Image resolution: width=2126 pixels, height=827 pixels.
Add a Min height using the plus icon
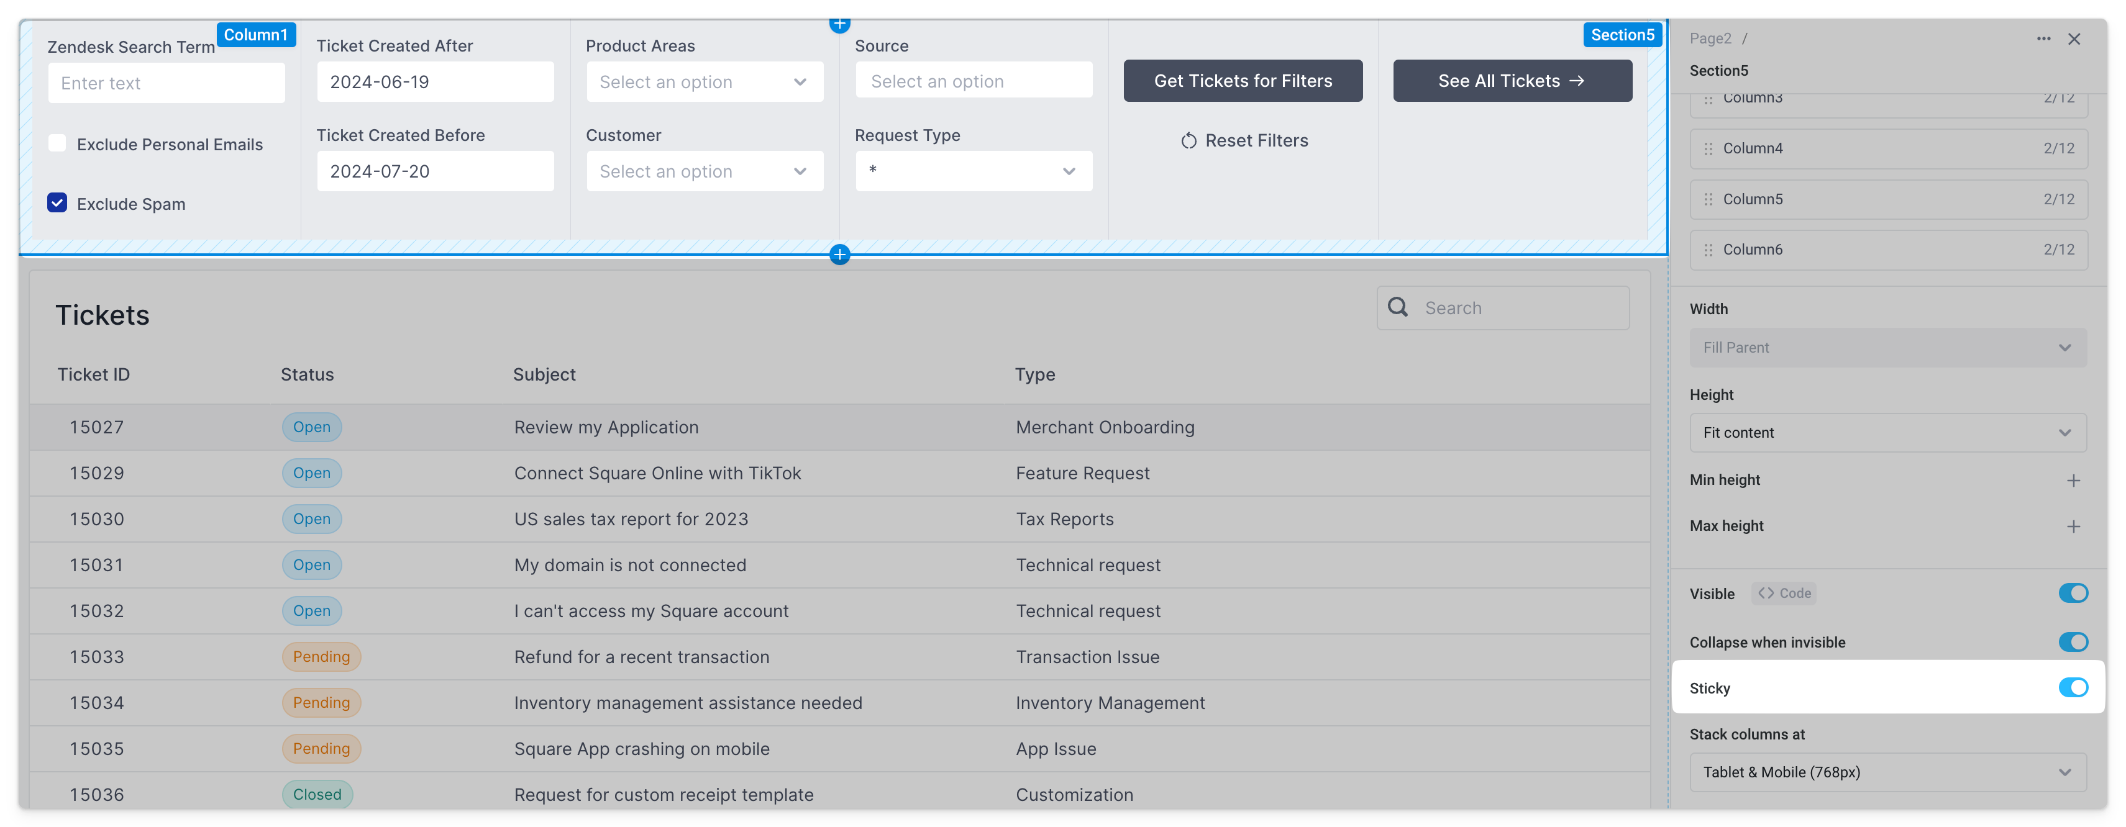[2074, 479]
